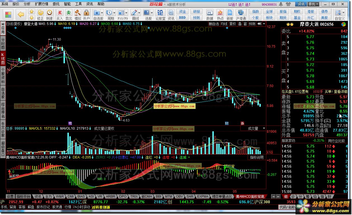Open 论股堂 forum icon
The width and height of the screenshot is (352, 215).
160,15
